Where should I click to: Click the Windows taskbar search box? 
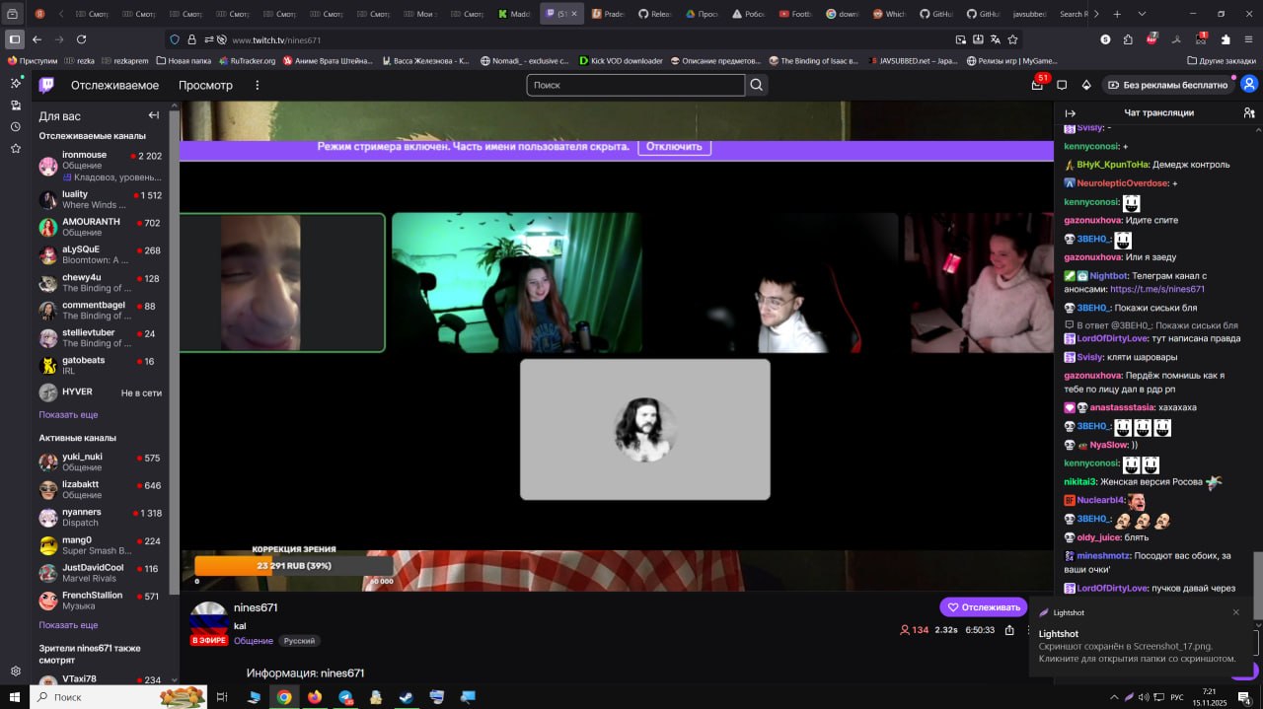click(118, 697)
